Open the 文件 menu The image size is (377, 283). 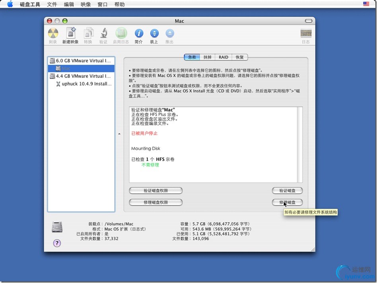click(x=52, y=4)
